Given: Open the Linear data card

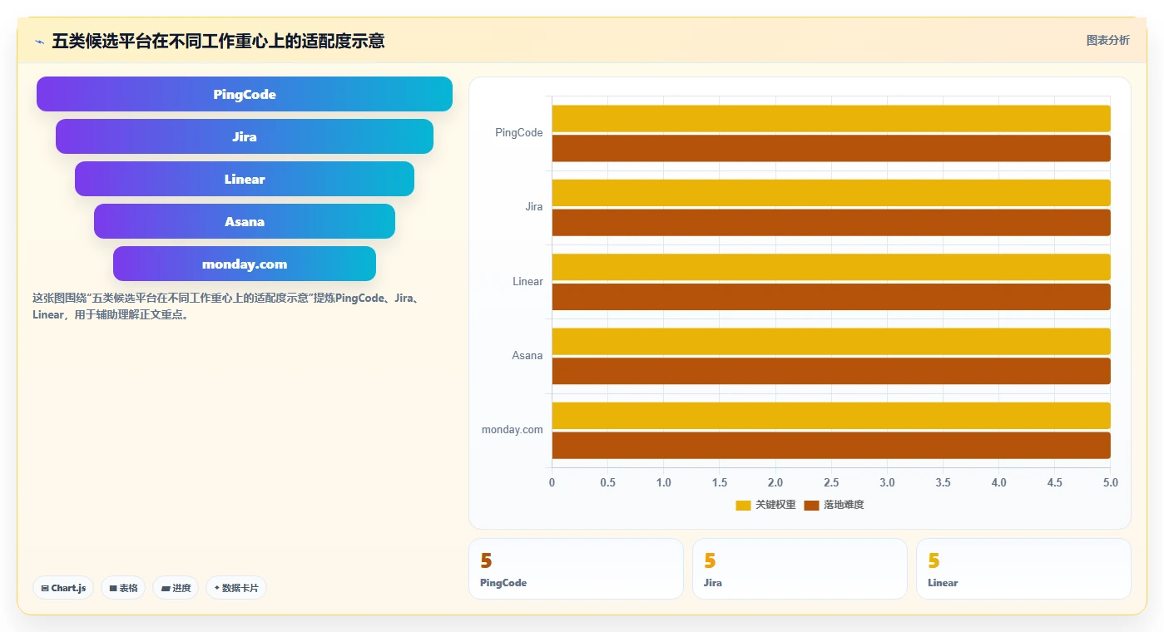Looking at the screenshot, I should point(1023,569).
